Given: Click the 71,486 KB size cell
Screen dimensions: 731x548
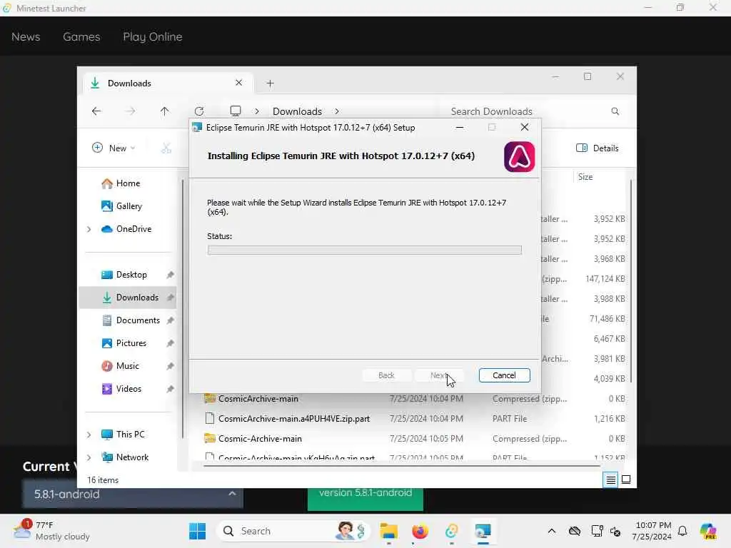Looking at the screenshot, I should point(607,319).
